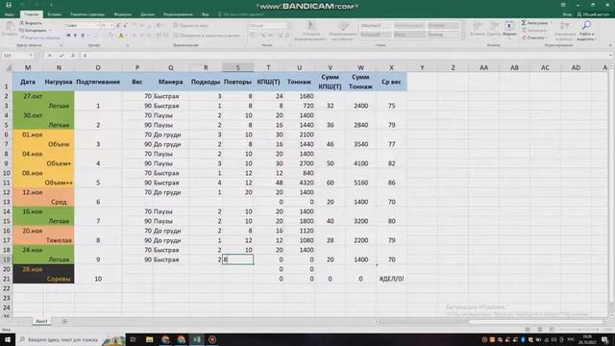Click the 5160 value in Сумм Тоннаж
This screenshot has width=615, height=346.
click(x=360, y=183)
